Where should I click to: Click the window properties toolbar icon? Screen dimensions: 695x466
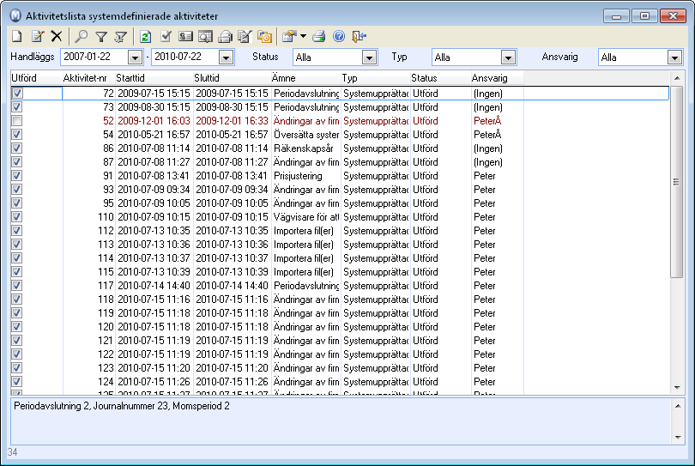click(289, 36)
